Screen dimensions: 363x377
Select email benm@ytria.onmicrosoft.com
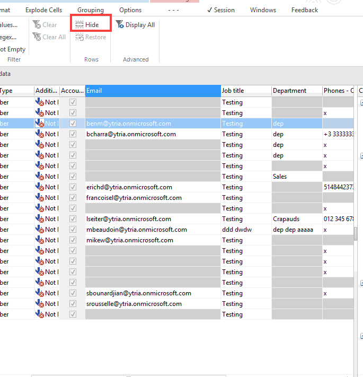129,124
